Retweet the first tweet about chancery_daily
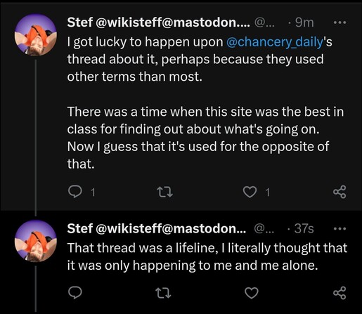 coord(164,192)
